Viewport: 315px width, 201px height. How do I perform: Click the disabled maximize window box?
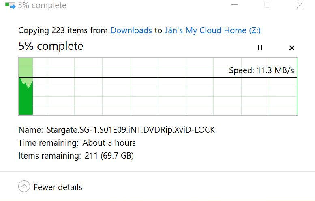[x=267, y=4]
